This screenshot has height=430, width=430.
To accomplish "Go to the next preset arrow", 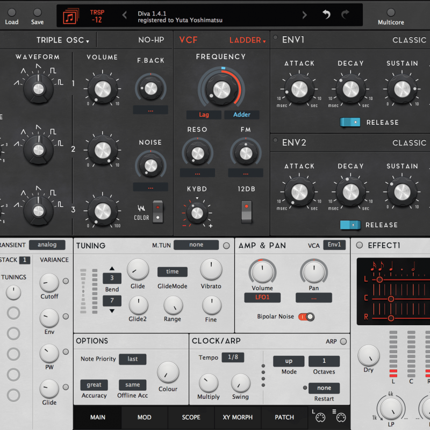I will (305, 16).
